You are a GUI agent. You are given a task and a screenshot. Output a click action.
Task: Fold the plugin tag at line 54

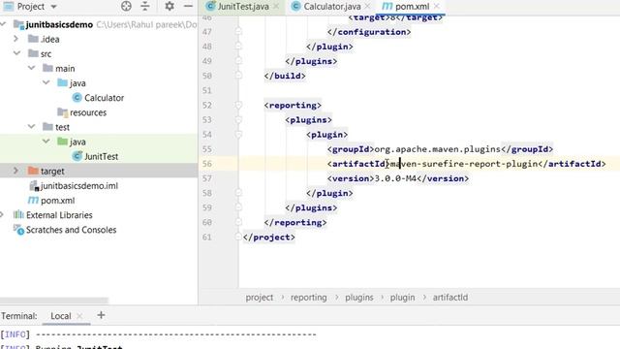(x=238, y=135)
